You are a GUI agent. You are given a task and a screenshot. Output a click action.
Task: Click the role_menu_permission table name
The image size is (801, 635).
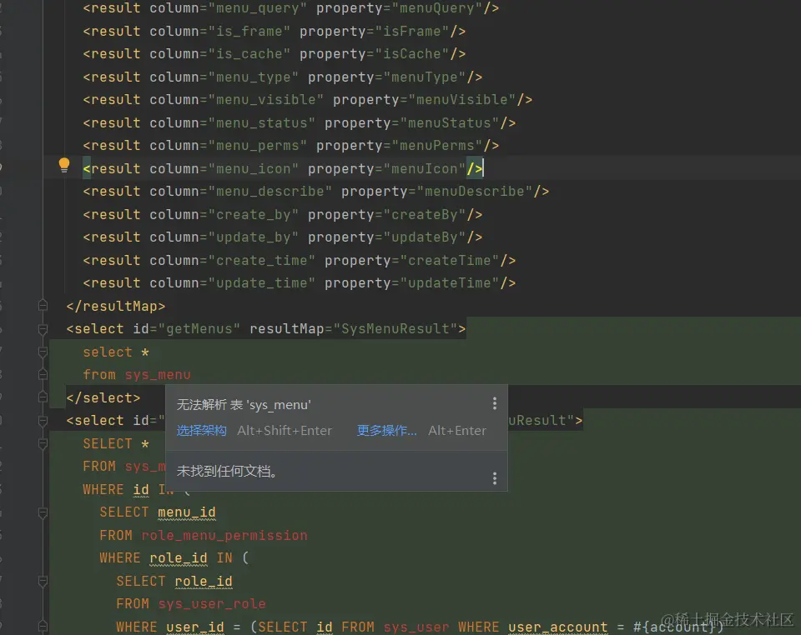click(224, 536)
